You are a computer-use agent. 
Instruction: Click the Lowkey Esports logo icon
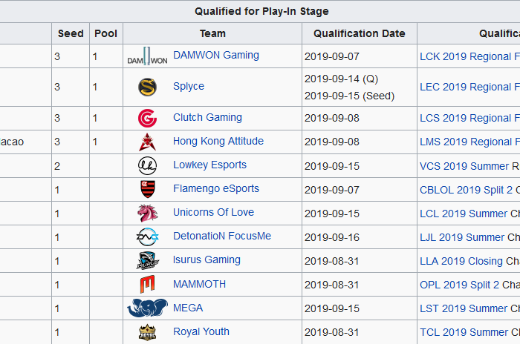pos(147,165)
